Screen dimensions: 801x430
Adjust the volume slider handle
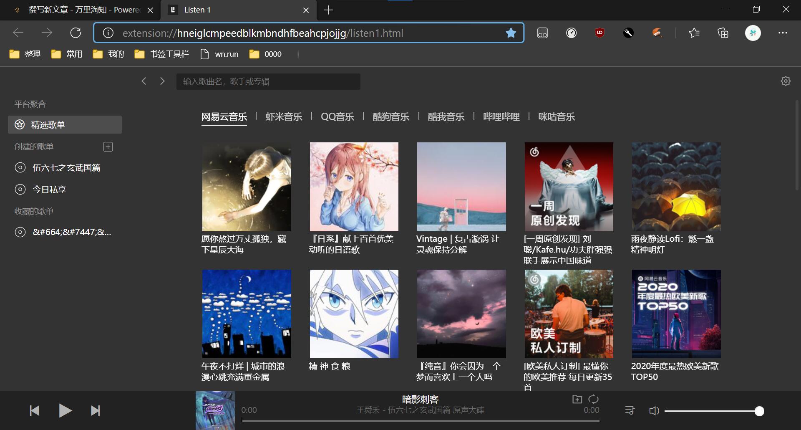759,411
